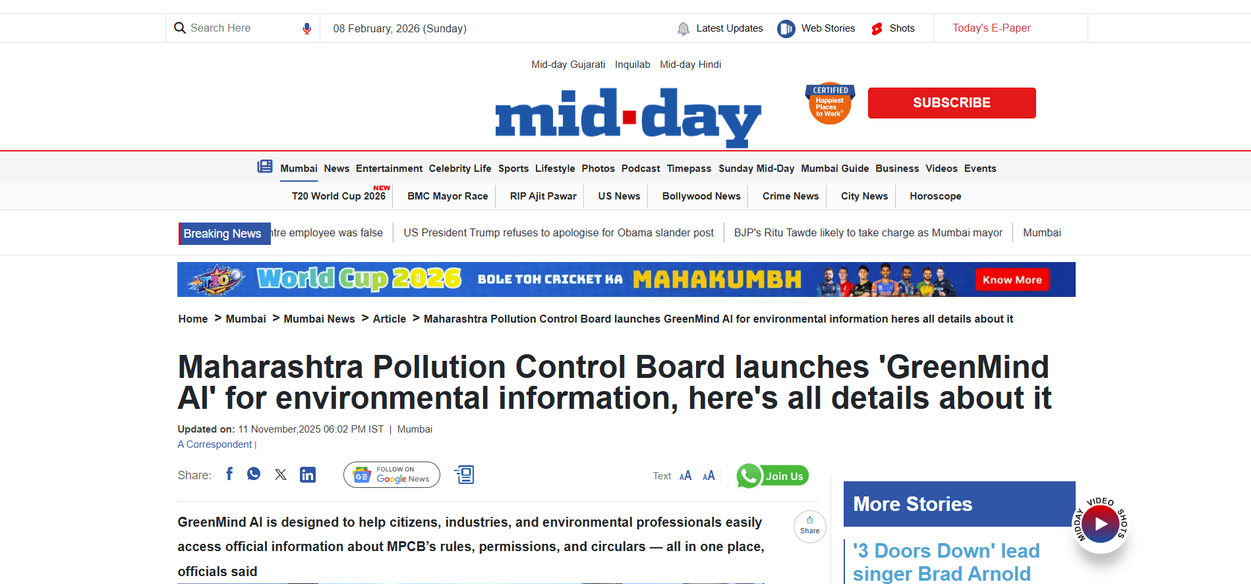The width and height of the screenshot is (1251, 584).
Task: Increase text size icon
Action: [709, 475]
